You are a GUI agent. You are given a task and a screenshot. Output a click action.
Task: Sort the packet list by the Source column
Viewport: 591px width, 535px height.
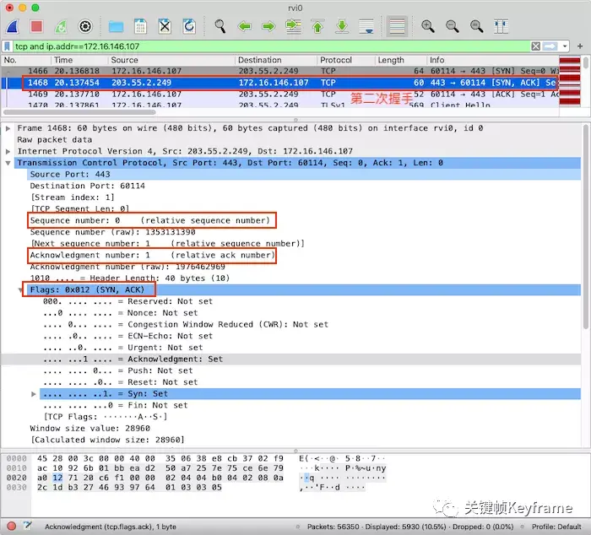pyautogui.click(x=171, y=60)
